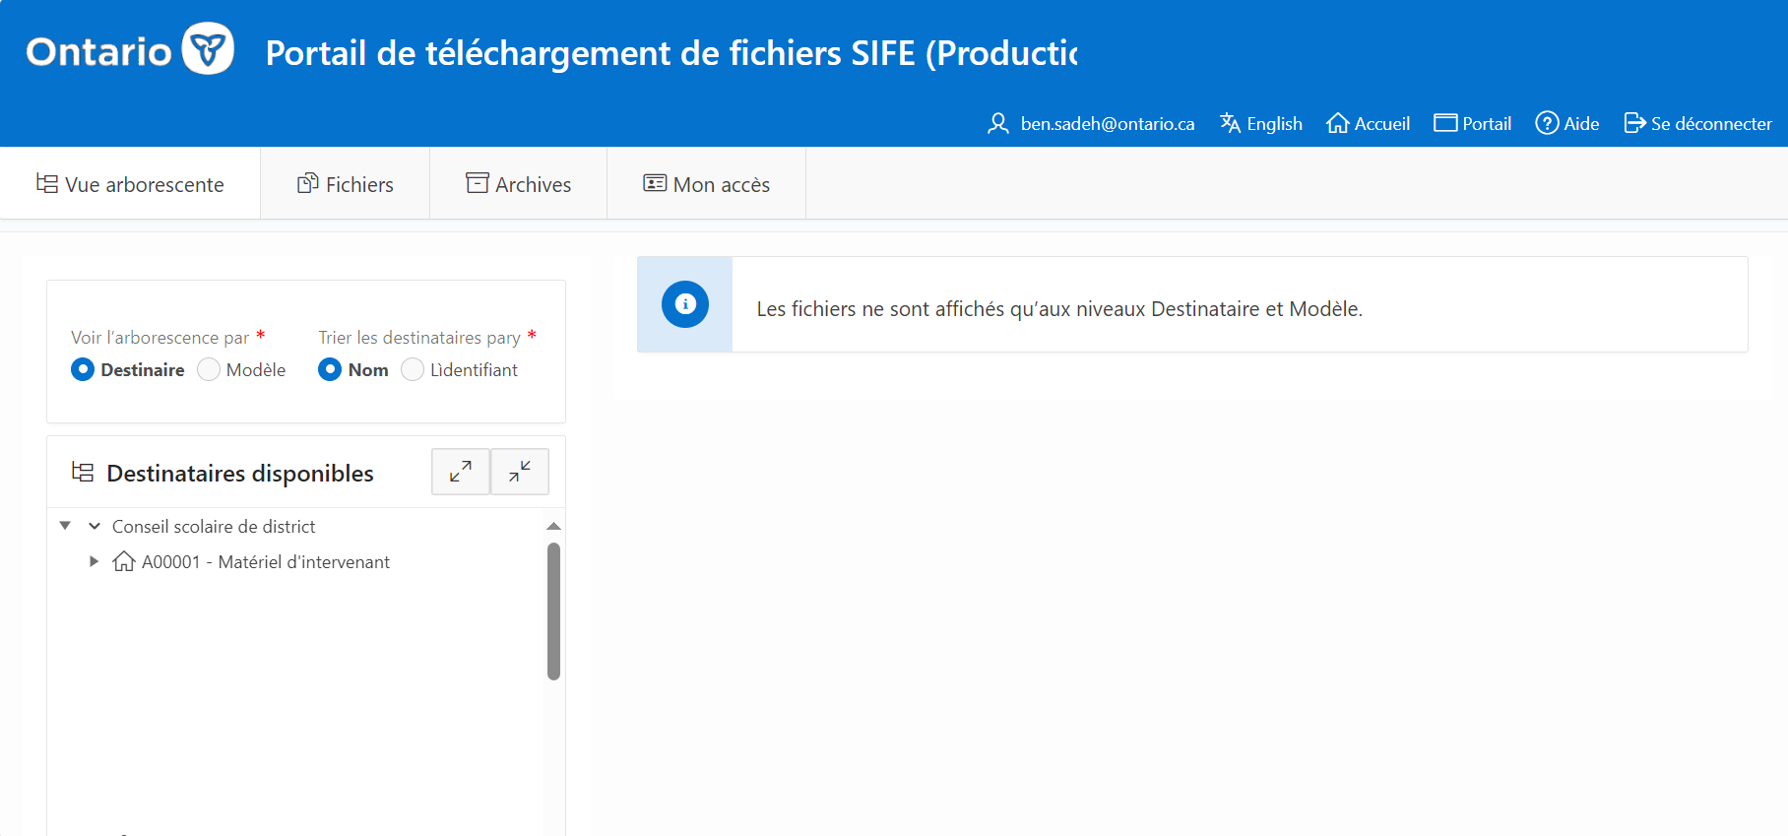Click the collapse all tree icon
Screen dimensions: 1788x836
[x=520, y=472]
